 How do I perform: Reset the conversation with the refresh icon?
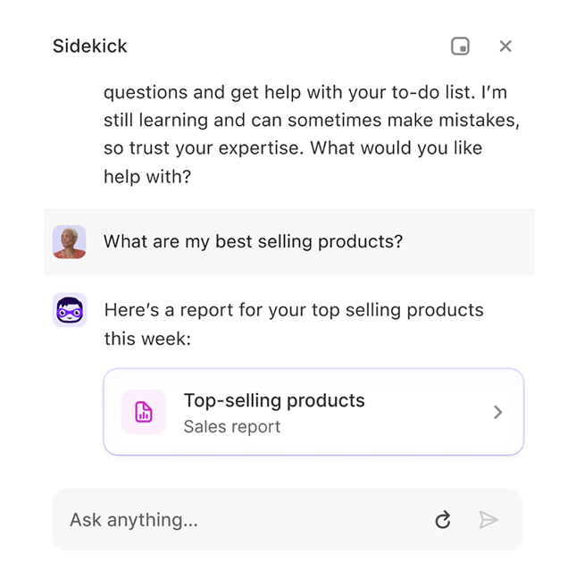pyautogui.click(x=443, y=520)
